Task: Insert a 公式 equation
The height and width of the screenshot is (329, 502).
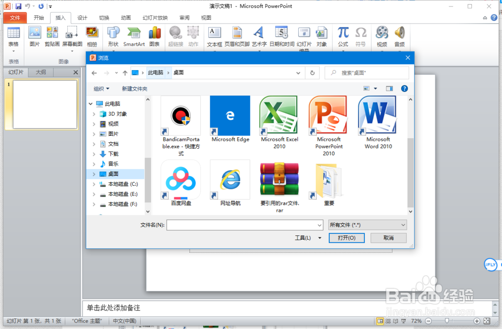Action: coord(343,37)
